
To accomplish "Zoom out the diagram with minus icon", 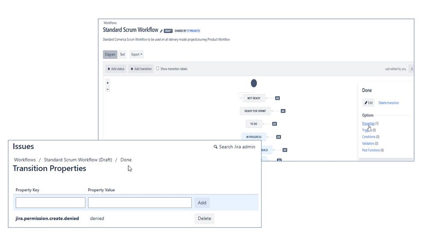I will tap(108, 89).
